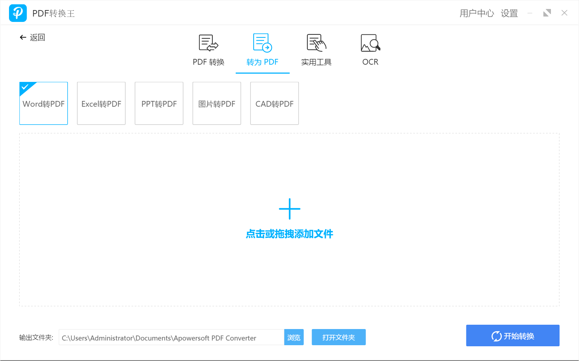Maximize the PDF转换王 window
This screenshot has width=579, height=361.
point(547,13)
